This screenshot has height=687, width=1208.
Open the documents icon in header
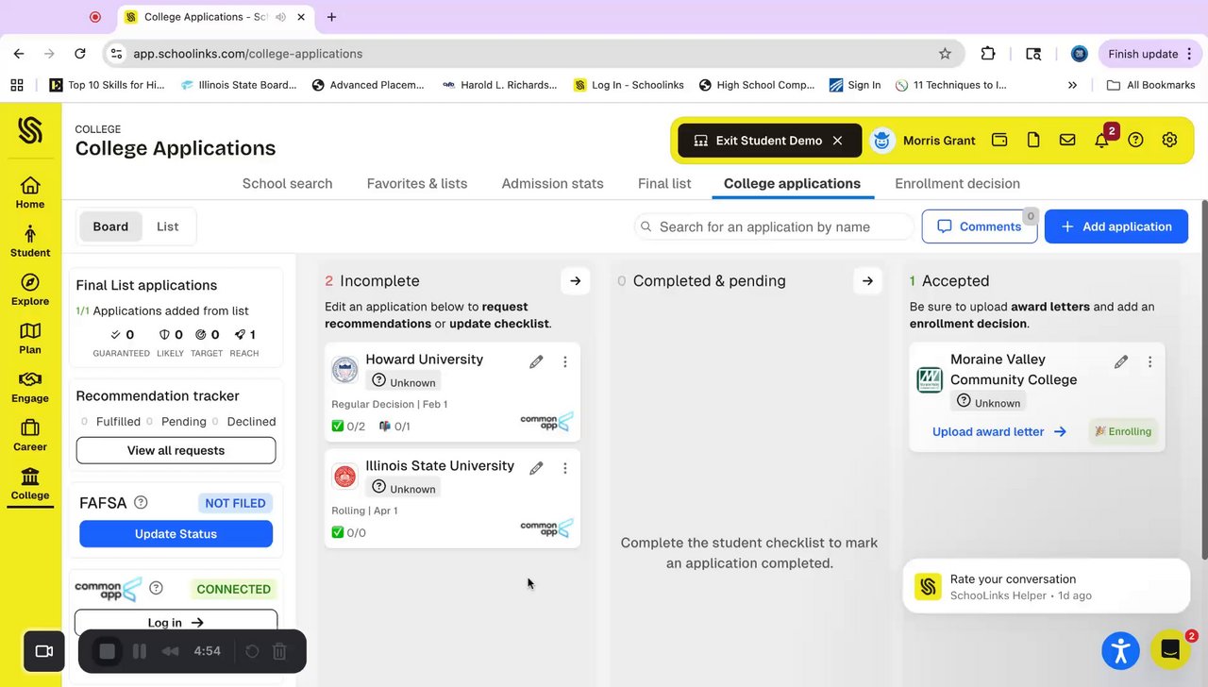[1033, 140]
